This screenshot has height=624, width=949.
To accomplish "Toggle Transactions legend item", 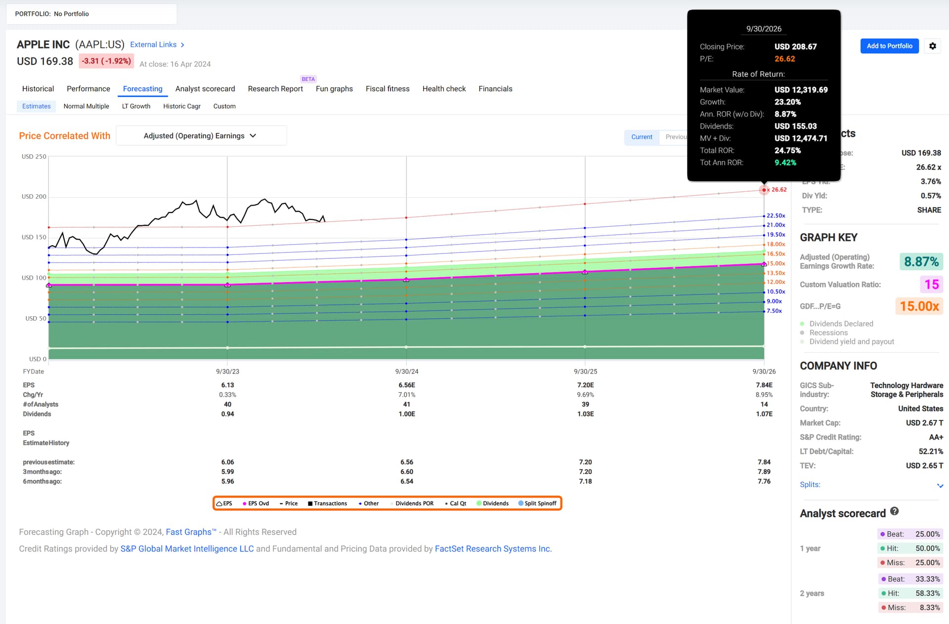I will click(x=327, y=503).
